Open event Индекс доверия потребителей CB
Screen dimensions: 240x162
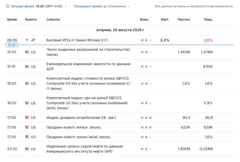click(81, 118)
